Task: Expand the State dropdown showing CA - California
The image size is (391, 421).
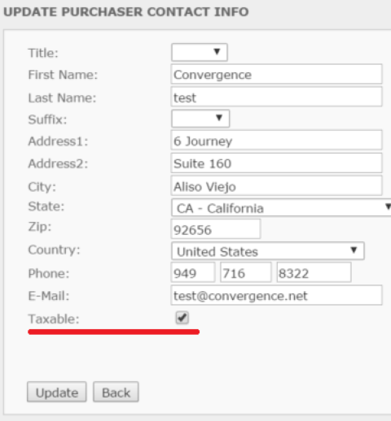Action: 281,207
